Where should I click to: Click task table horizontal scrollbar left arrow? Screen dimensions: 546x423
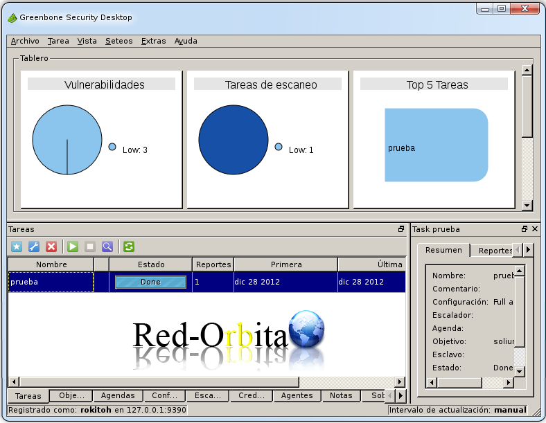point(14,381)
